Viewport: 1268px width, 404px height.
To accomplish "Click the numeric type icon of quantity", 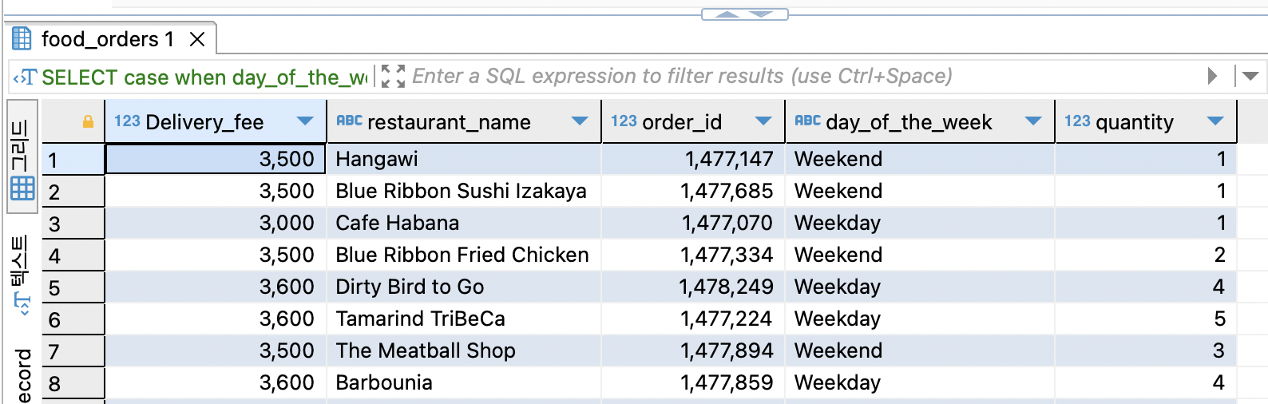I will [x=1077, y=121].
